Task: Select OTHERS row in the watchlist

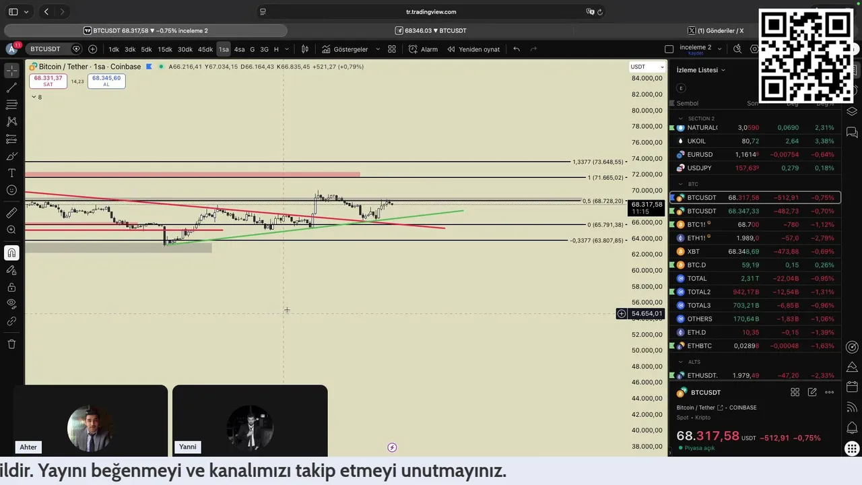Action: click(754, 319)
